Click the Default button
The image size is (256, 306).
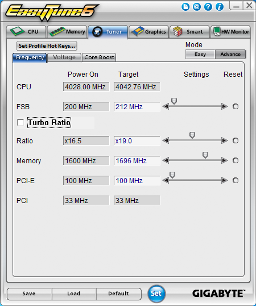118,293
